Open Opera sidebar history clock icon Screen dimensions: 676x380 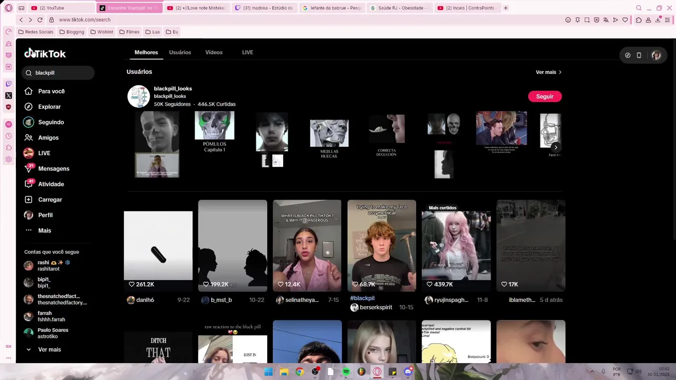[8, 136]
